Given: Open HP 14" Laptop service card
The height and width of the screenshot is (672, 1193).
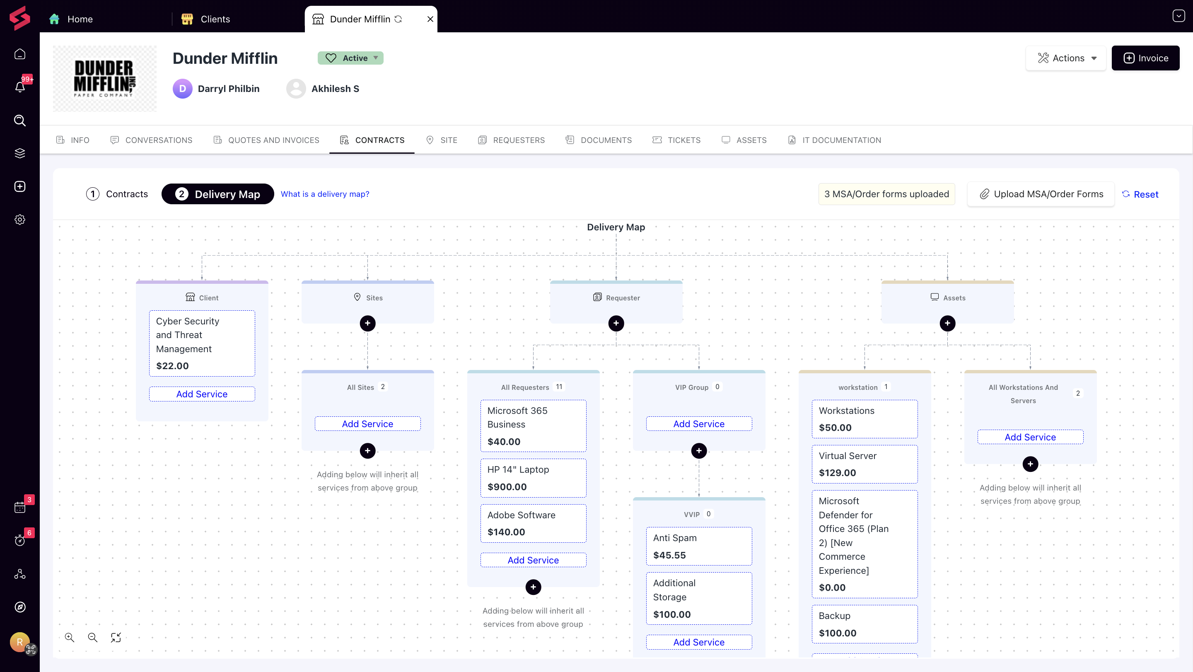Looking at the screenshot, I should 533,478.
